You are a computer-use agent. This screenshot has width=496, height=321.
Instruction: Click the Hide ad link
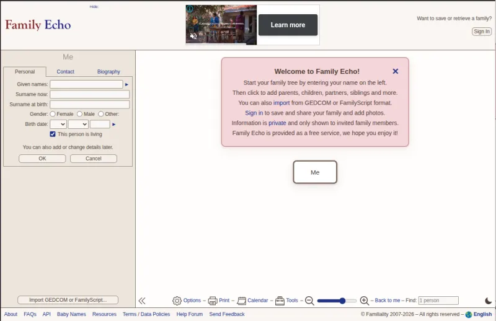(94, 7)
